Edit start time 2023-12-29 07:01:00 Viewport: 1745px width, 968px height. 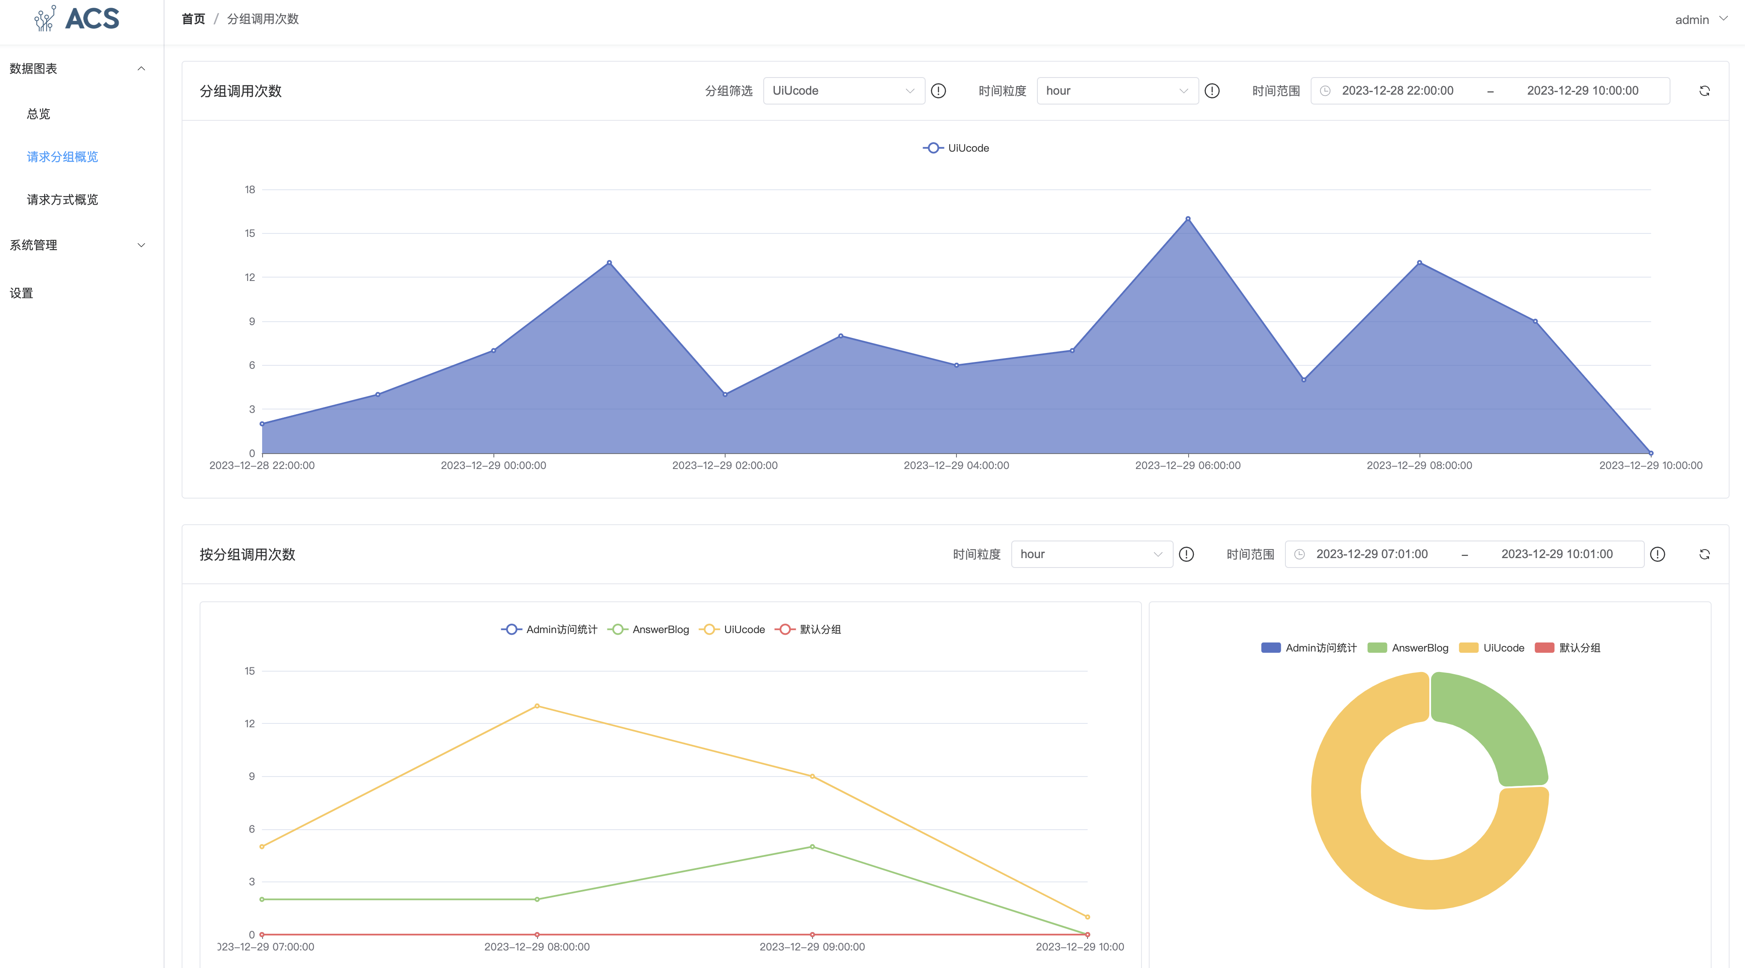(x=1372, y=554)
